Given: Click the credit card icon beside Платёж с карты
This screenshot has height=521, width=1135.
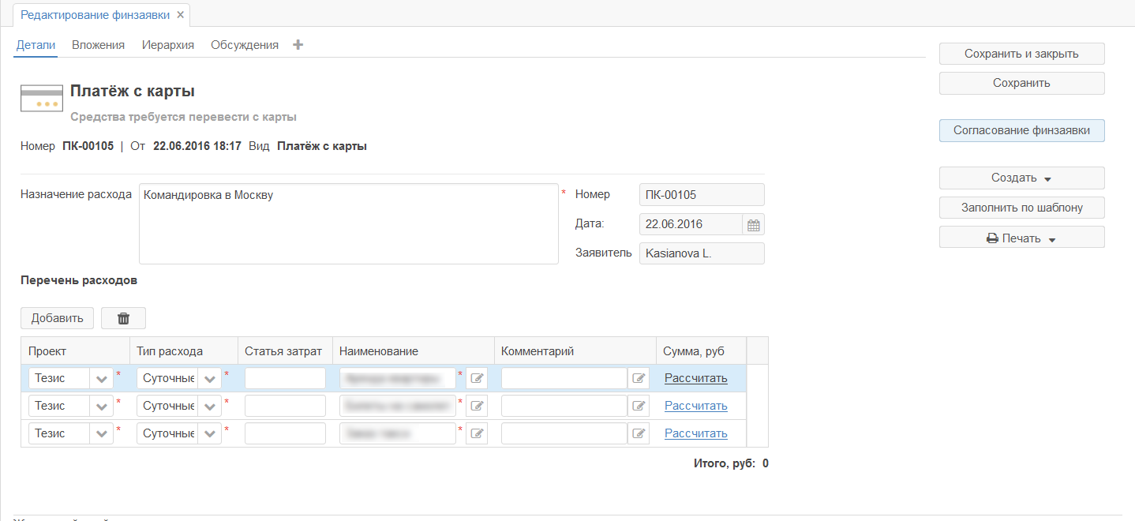Looking at the screenshot, I should tap(42, 98).
